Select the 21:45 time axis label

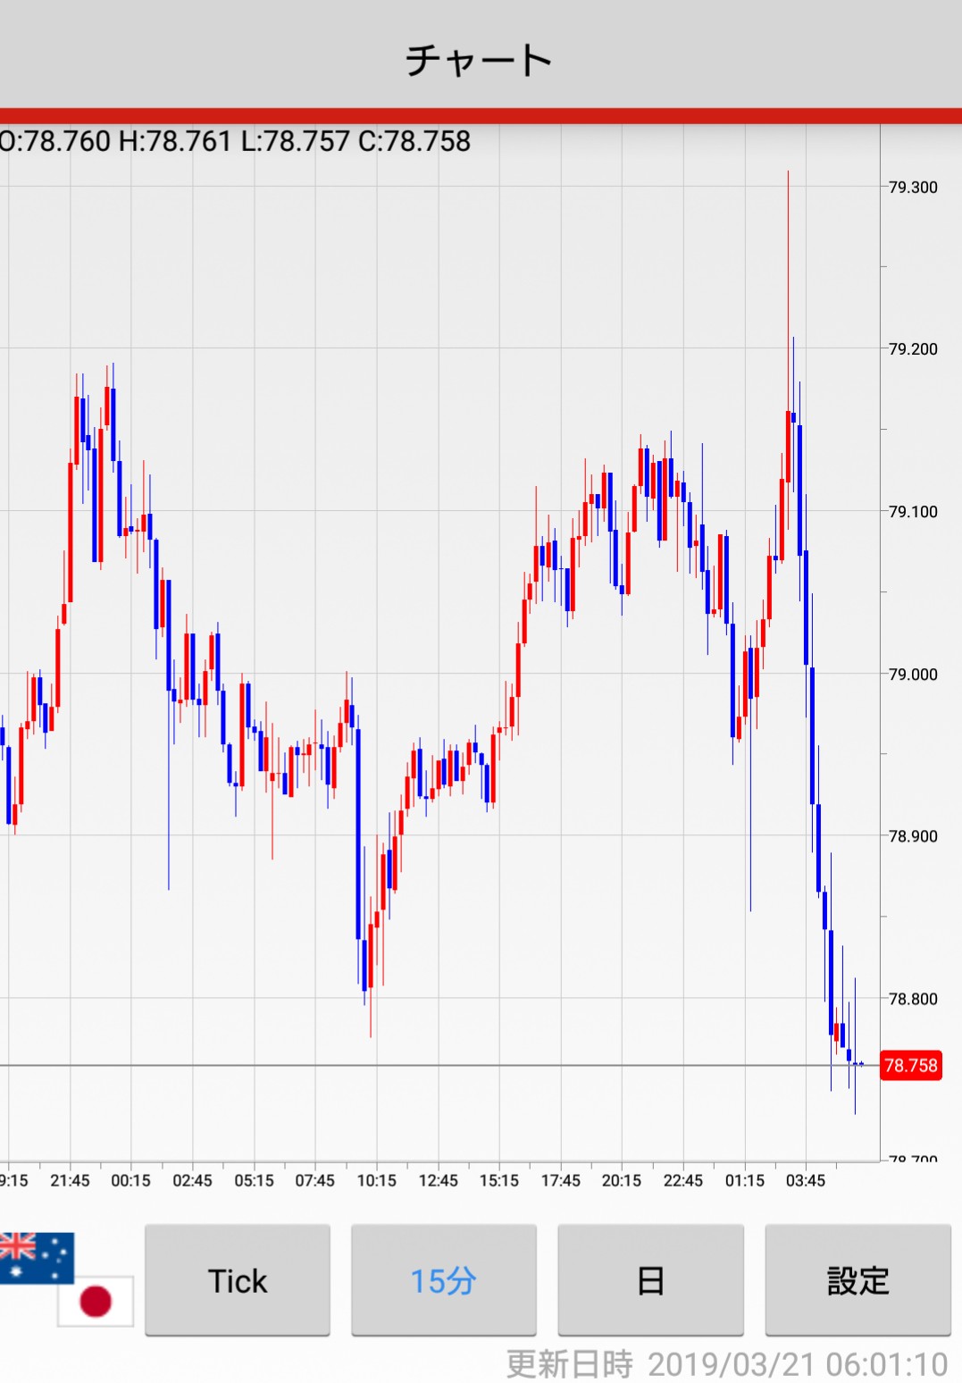tap(70, 1180)
